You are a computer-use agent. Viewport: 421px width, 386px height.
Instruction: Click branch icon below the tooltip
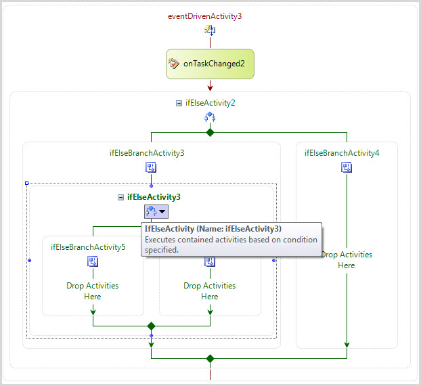[210, 261]
